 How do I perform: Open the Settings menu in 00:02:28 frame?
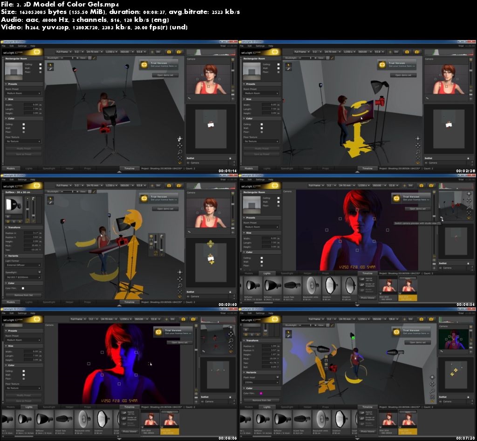[260, 46]
